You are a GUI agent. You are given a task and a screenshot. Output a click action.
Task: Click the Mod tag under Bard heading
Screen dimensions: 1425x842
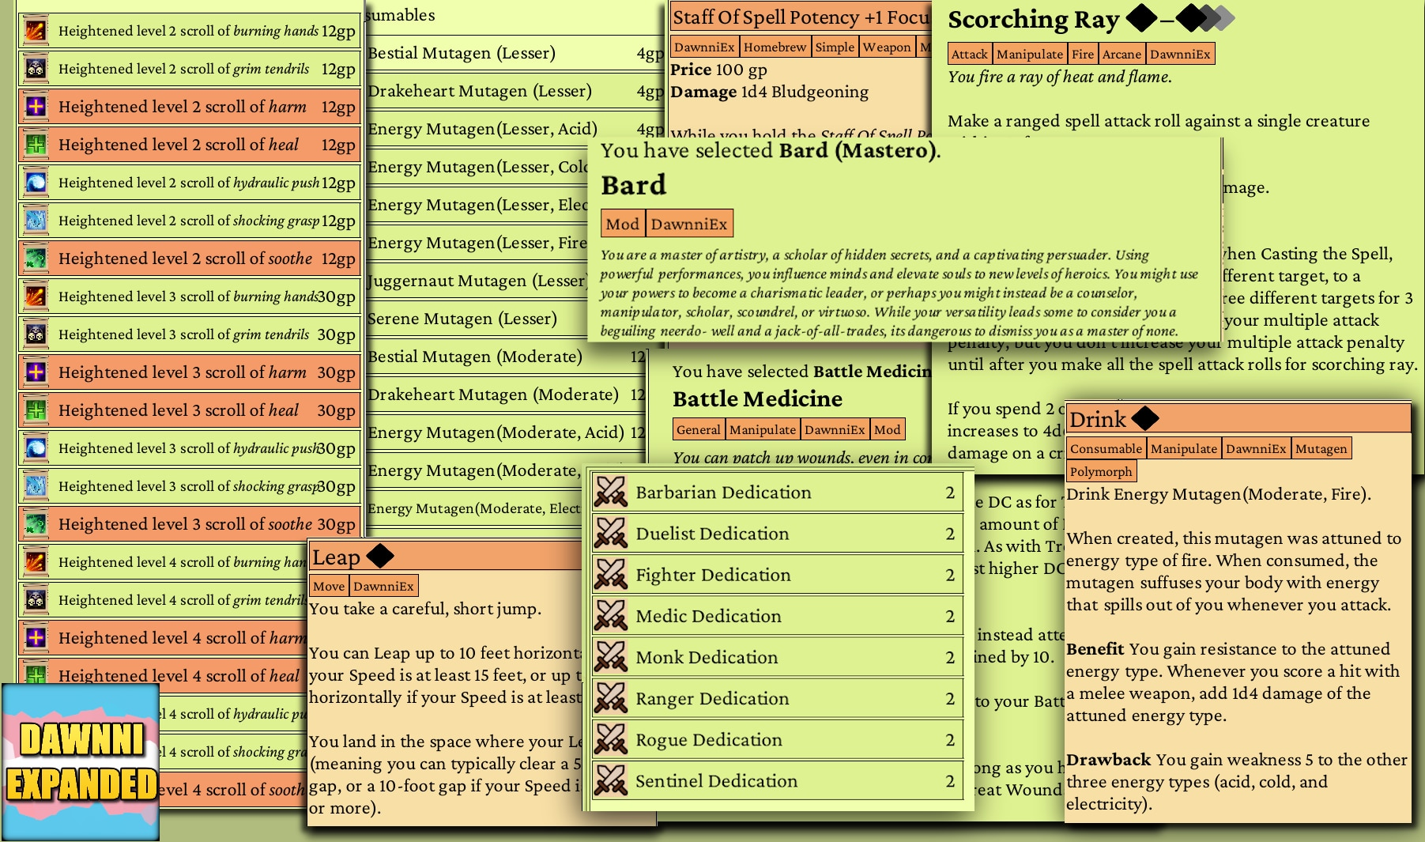(x=623, y=224)
